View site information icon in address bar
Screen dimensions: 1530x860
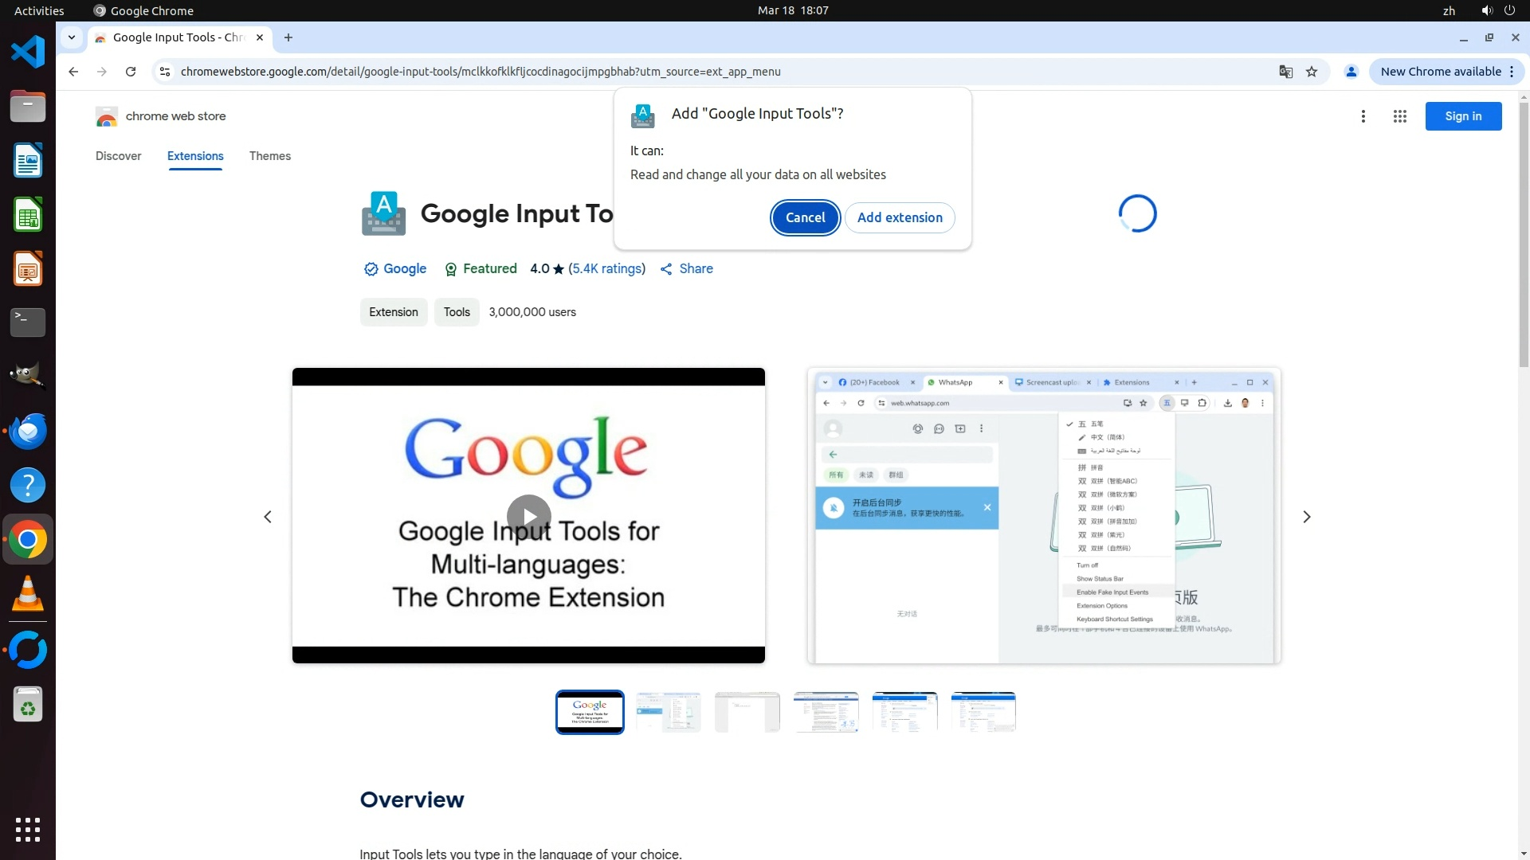coord(164,72)
